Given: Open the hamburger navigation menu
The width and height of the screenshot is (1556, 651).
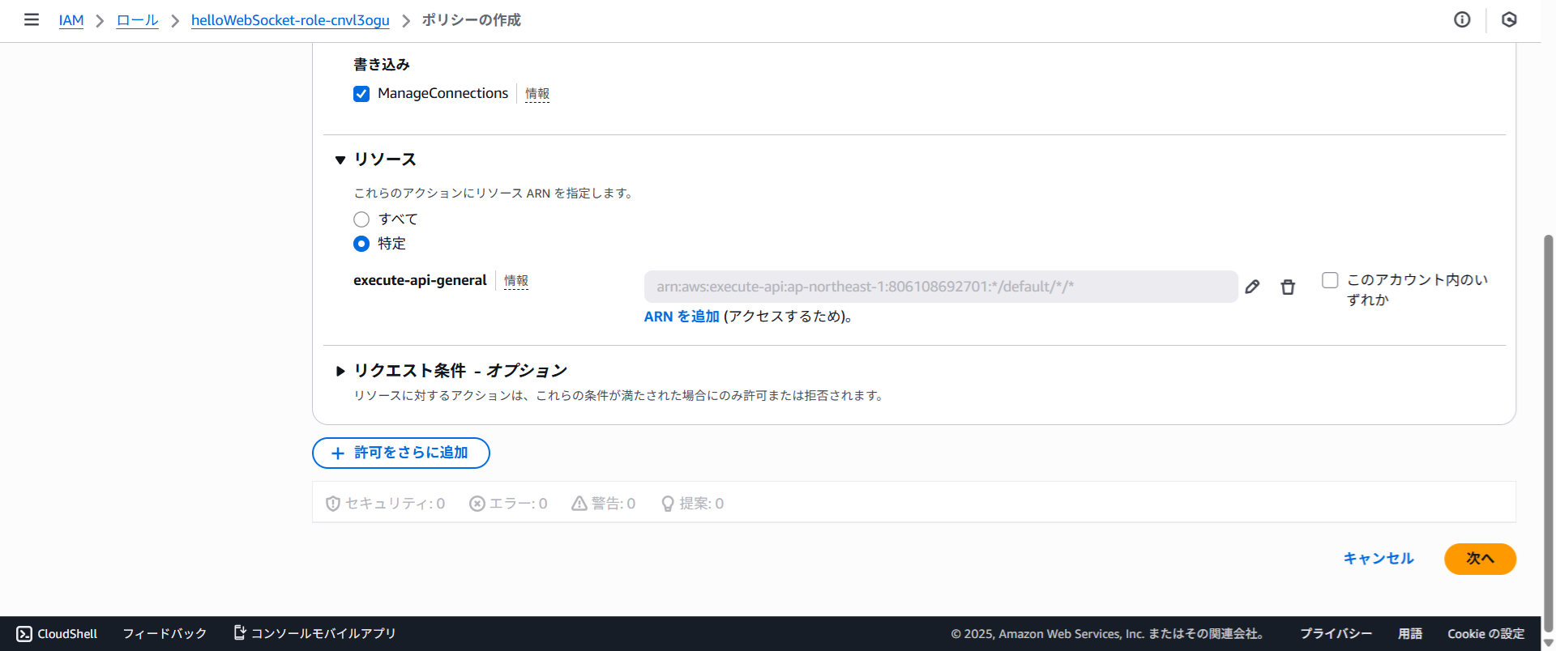Looking at the screenshot, I should (x=32, y=19).
